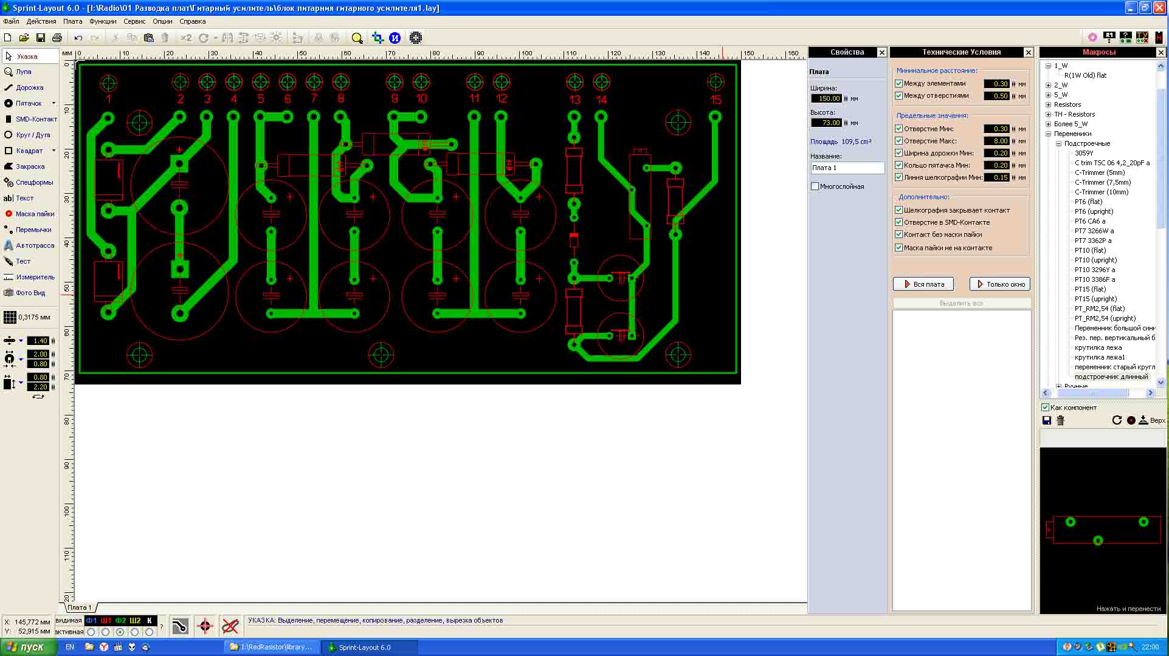Screen dimensions: 1169x656
Task: Select the Ш2 layer swatch
Action: (x=134, y=620)
